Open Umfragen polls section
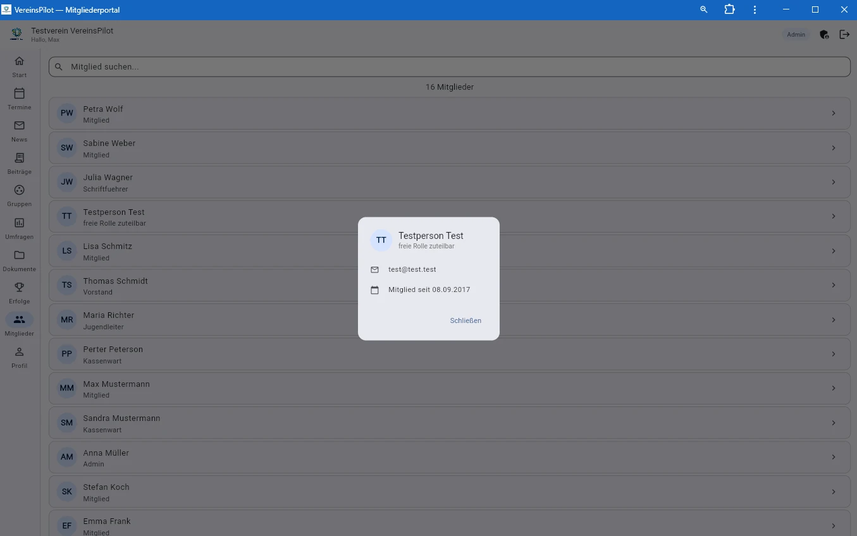Image resolution: width=857 pixels, height=536 pixels. click(19, 228)
